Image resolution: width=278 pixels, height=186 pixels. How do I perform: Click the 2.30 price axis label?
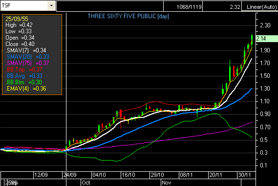click(265, 25)
